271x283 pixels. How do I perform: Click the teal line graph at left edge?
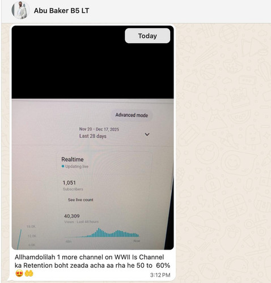[x=19, y=239]
